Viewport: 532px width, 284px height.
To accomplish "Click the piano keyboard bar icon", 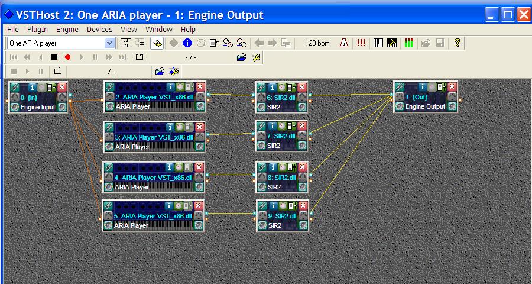I will point(378,43).
